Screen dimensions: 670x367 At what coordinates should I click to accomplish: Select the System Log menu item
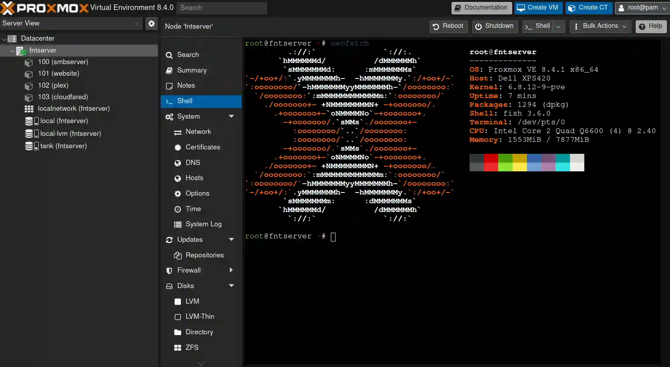(203, 224)
